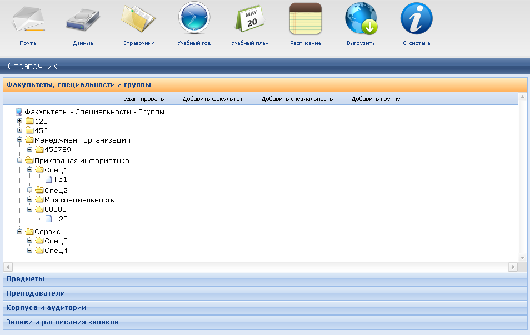Click the Расписание label link

(x=305, y=43)
